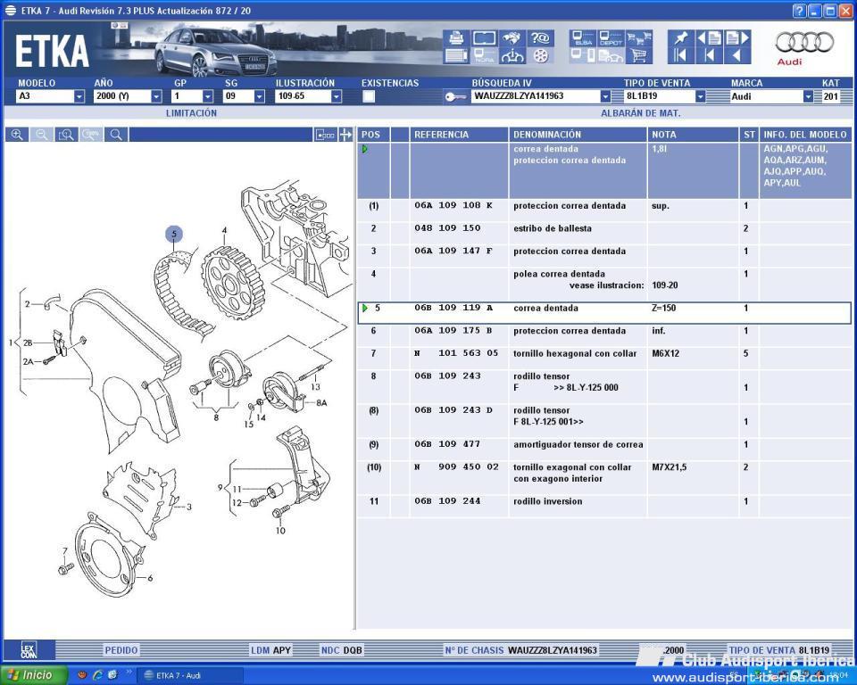857x685 pixels.
Task: Click the KAT value field 201
Action: (x=830, y=96)
